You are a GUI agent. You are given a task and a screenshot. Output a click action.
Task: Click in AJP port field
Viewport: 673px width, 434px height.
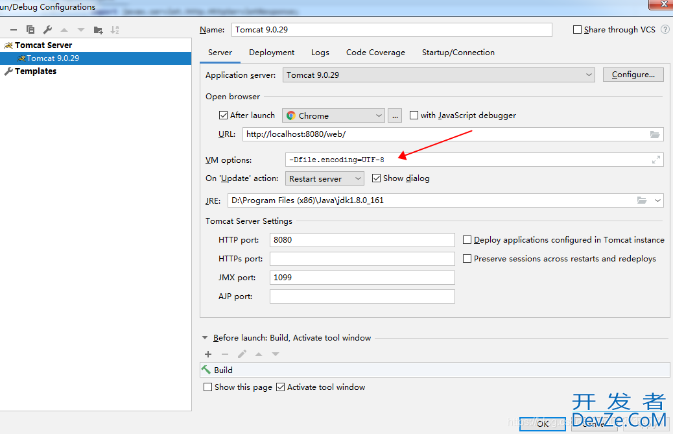362,296
